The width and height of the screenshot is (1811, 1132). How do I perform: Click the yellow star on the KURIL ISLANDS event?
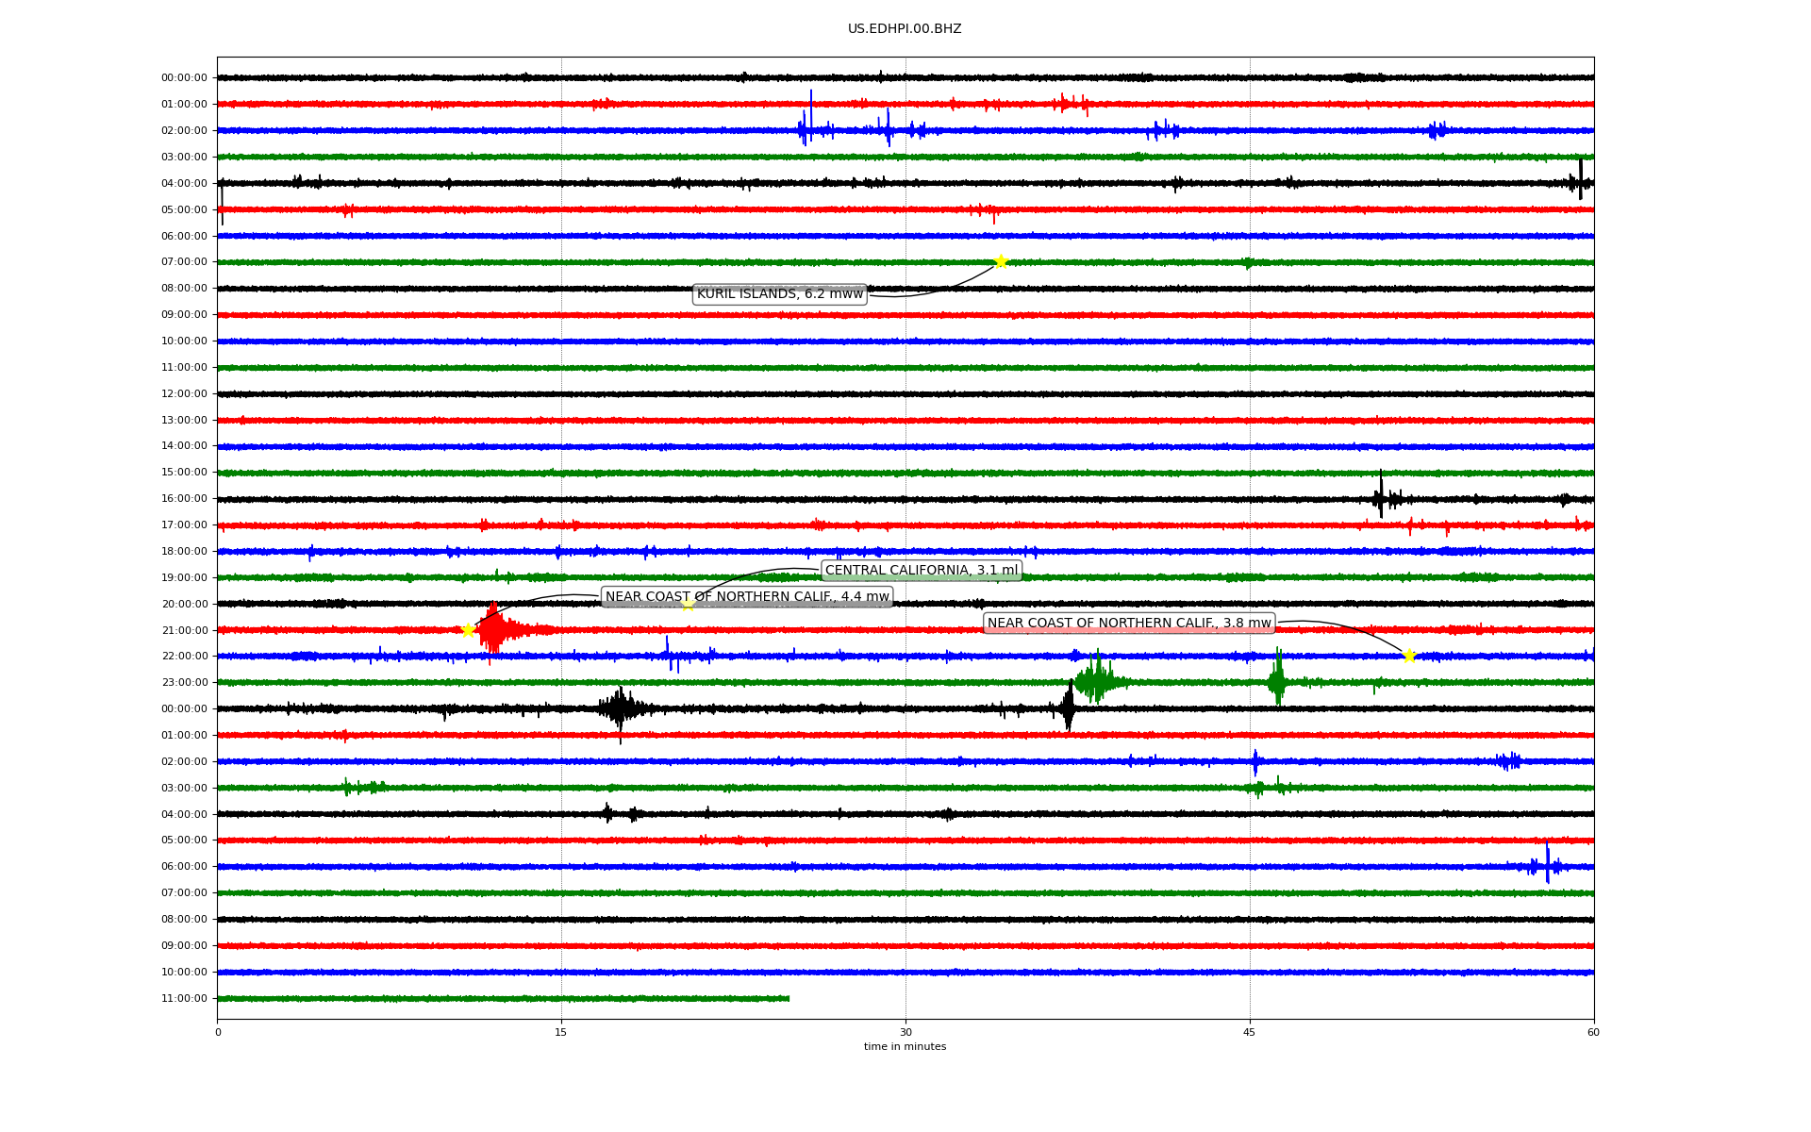pyautogui.click(x=1001, y=261)
